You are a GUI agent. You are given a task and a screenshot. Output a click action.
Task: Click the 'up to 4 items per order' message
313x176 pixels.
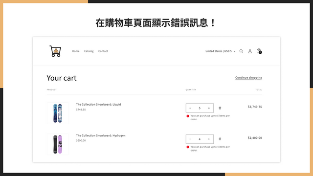click(x=210, y=149)
